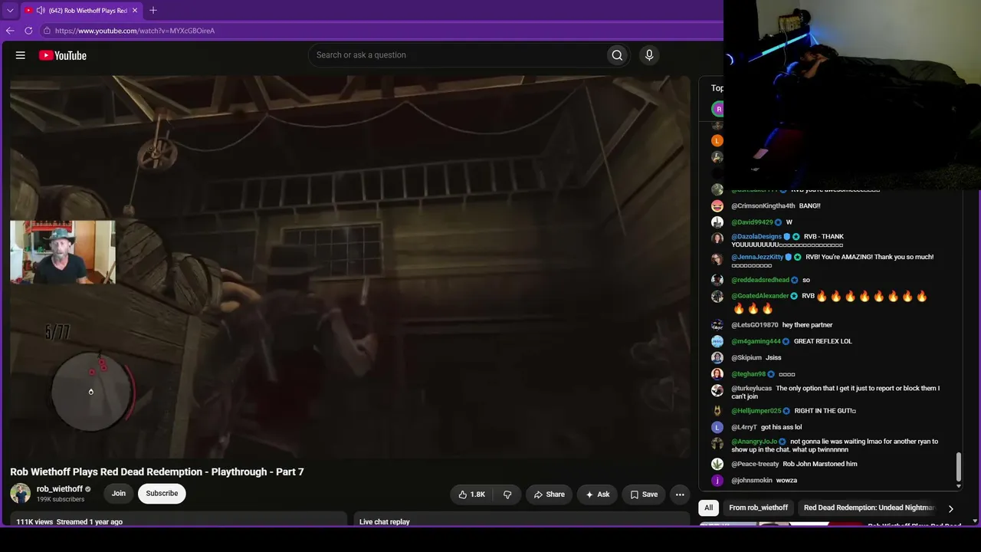Screen dimensions: 981x552
Task: Open @reddeadsredhead chat avatar
Action: (x=717, y=281)
